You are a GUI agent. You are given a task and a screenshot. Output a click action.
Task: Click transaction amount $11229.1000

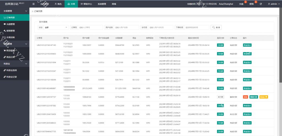tap(121, 88)
